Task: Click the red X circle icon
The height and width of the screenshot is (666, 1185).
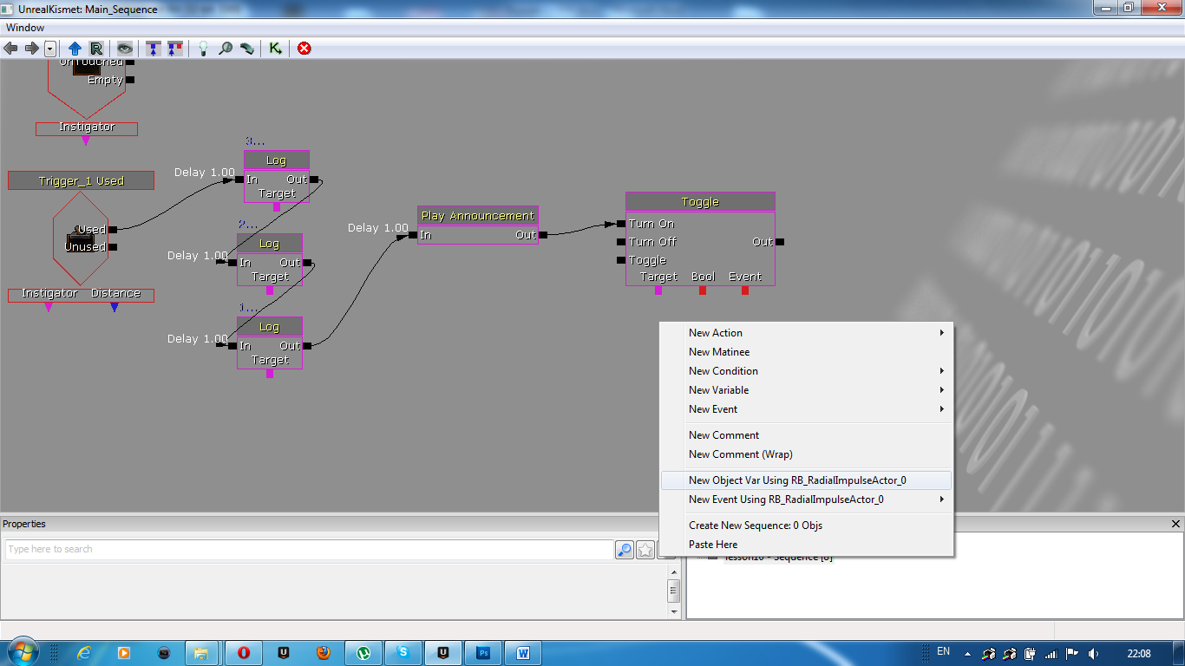Action: pos(304,49)
